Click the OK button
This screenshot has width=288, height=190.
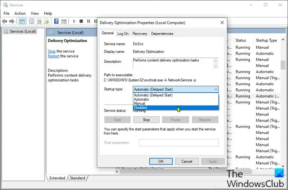coord(161,161)
